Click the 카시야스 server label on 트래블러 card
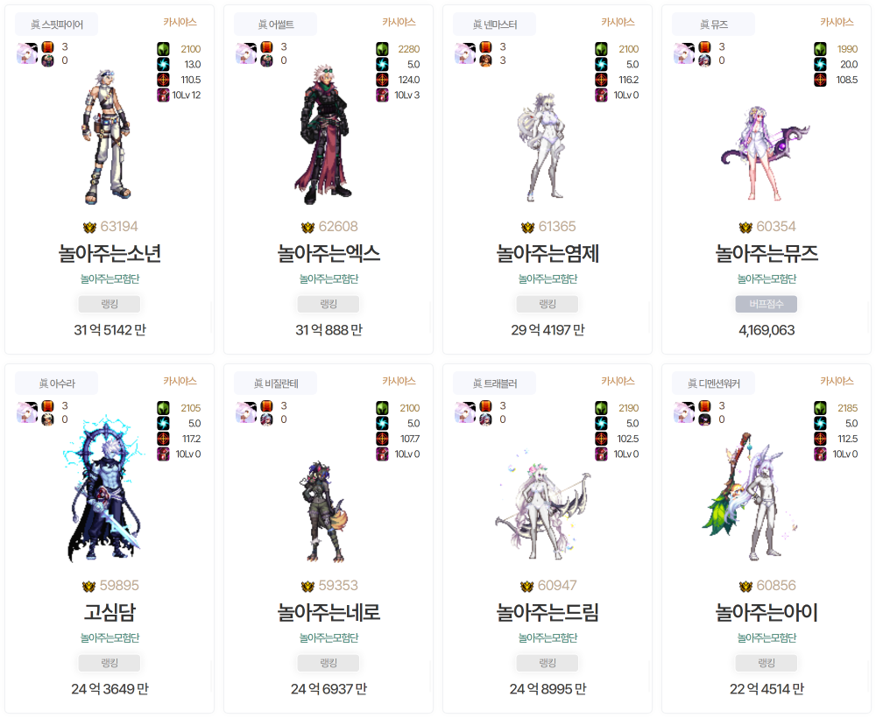 click(618, 381)
